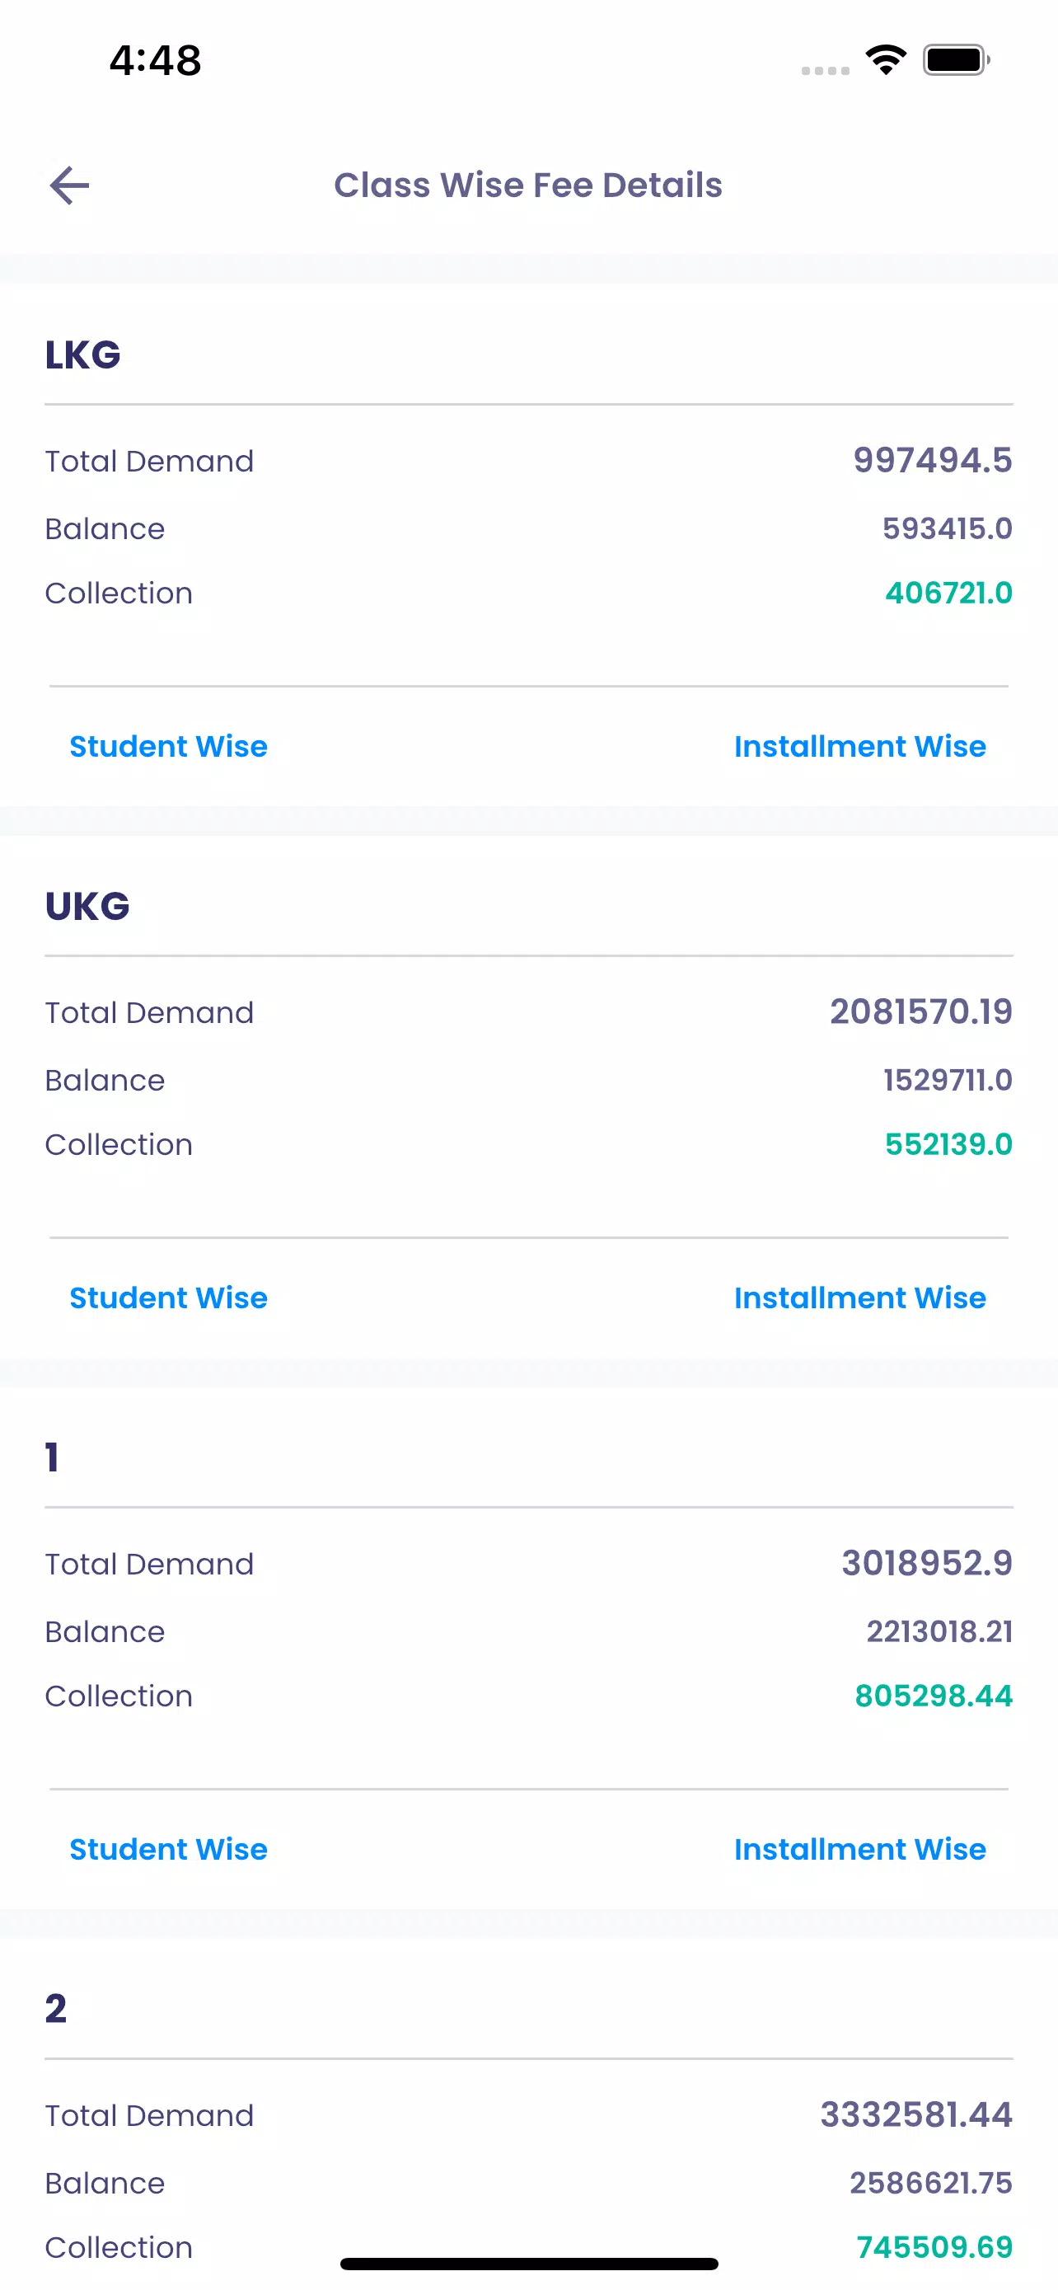This screenshot has height=2290, width=1058.
Task: Open Installment Wise for class 1
Action: 859,1849
